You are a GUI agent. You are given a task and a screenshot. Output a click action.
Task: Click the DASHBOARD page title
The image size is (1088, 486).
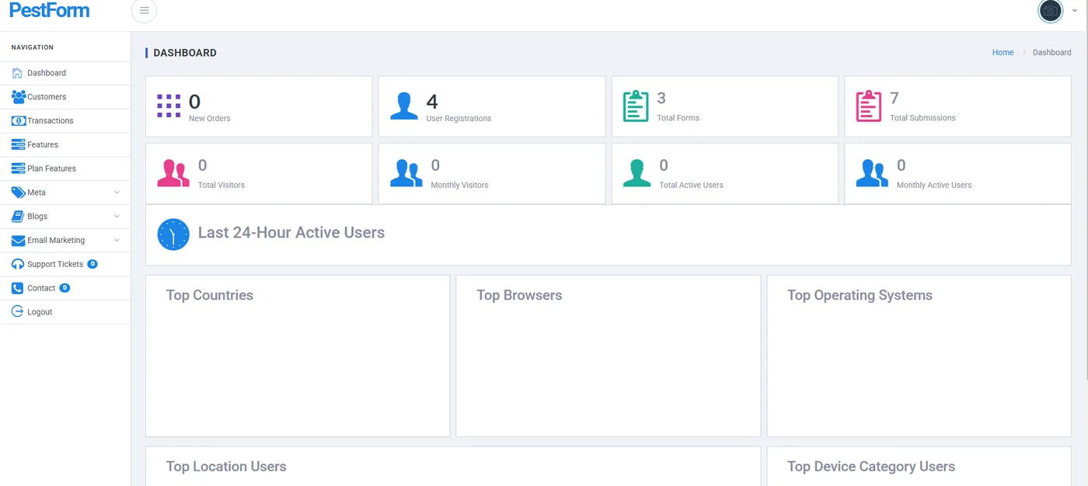click(185, 53)
